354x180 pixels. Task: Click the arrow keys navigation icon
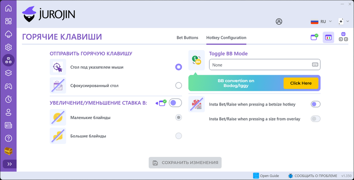(x=343, y=37)
